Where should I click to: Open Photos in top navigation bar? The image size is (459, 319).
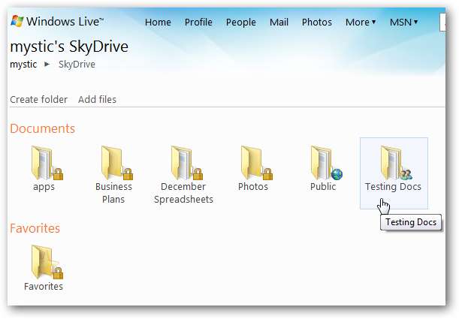coord(317,23)
